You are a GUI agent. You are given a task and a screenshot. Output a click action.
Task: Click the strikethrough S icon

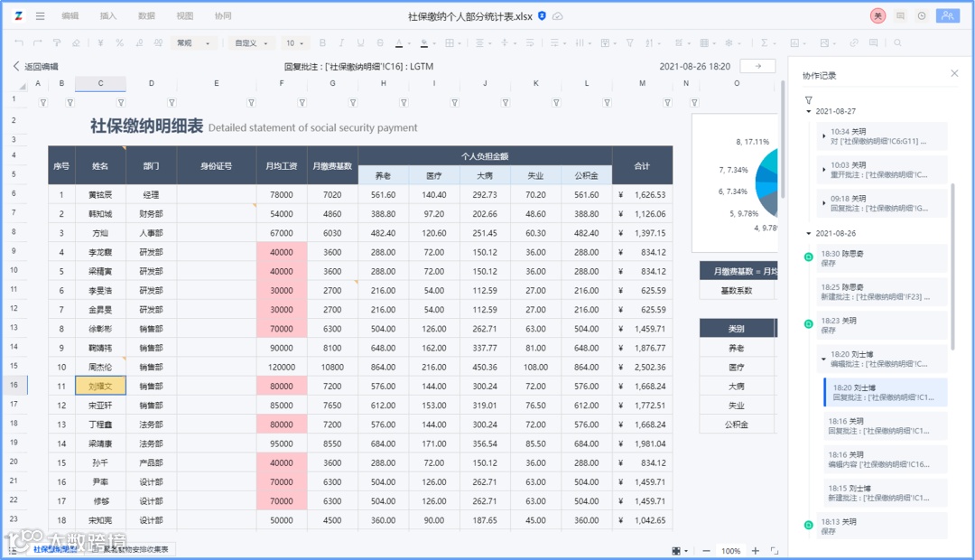click(380, 43)
